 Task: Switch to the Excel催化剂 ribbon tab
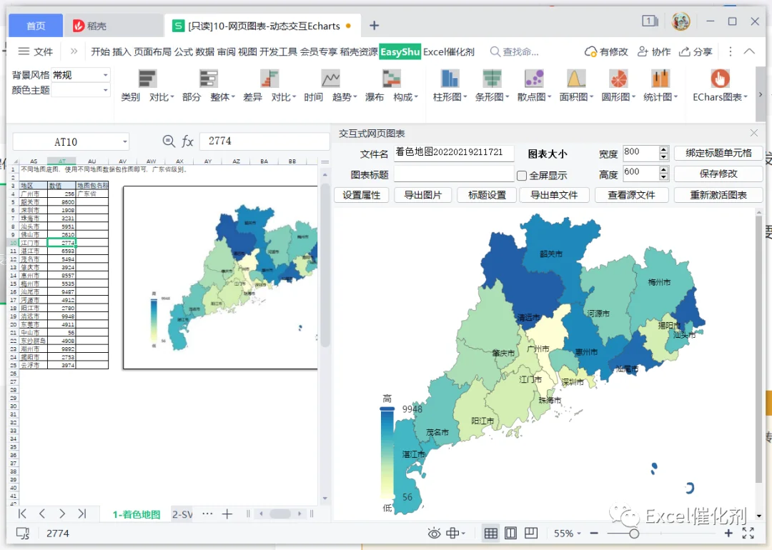(448, 51)
